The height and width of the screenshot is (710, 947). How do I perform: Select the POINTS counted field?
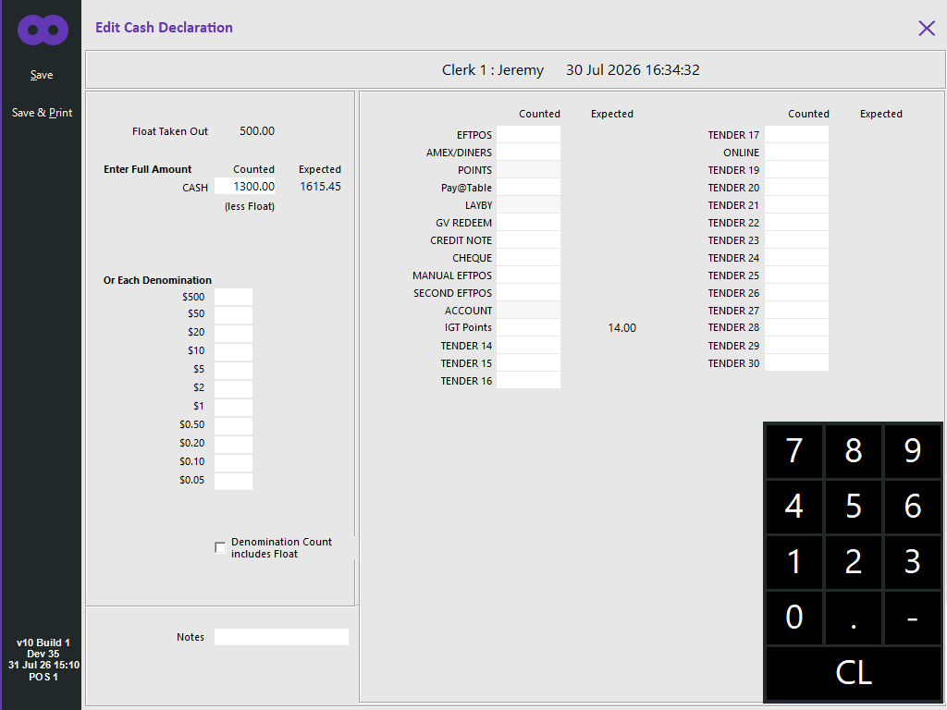(x=528, y=170)
